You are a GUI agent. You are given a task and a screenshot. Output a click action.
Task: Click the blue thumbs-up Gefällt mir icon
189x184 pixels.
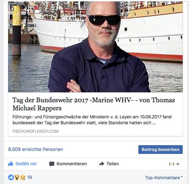[x=11, y=163]
